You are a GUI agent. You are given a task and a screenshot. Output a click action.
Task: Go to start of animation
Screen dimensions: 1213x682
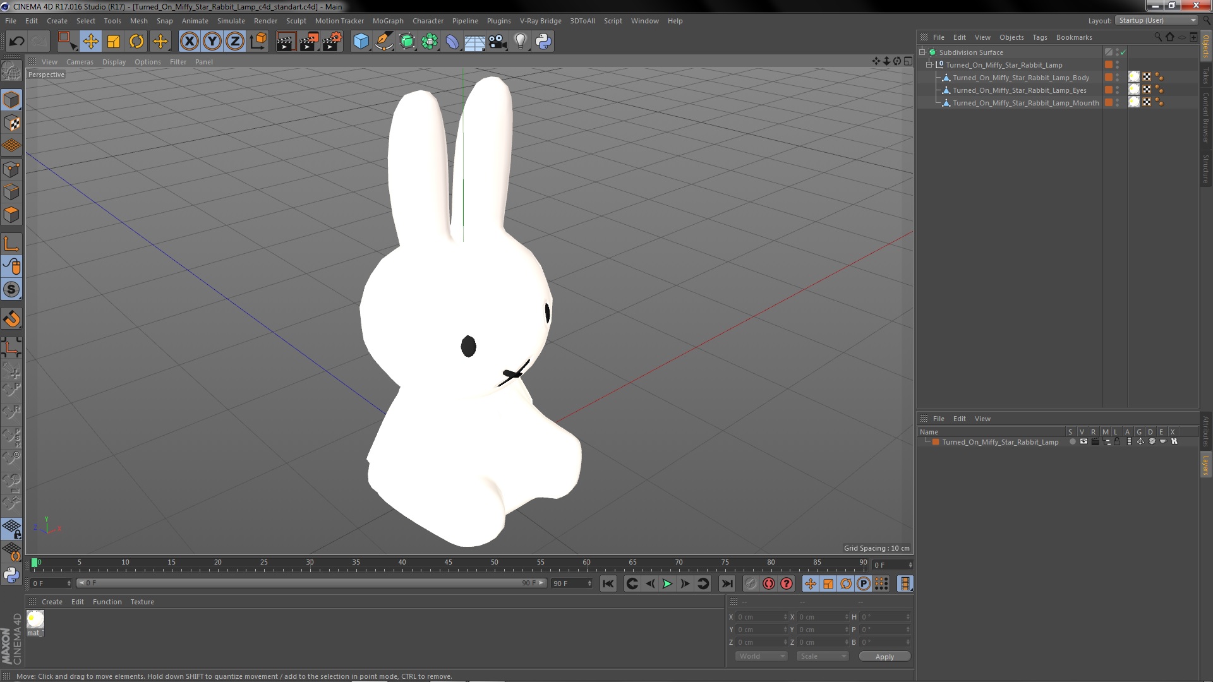(x=608, y=584)
